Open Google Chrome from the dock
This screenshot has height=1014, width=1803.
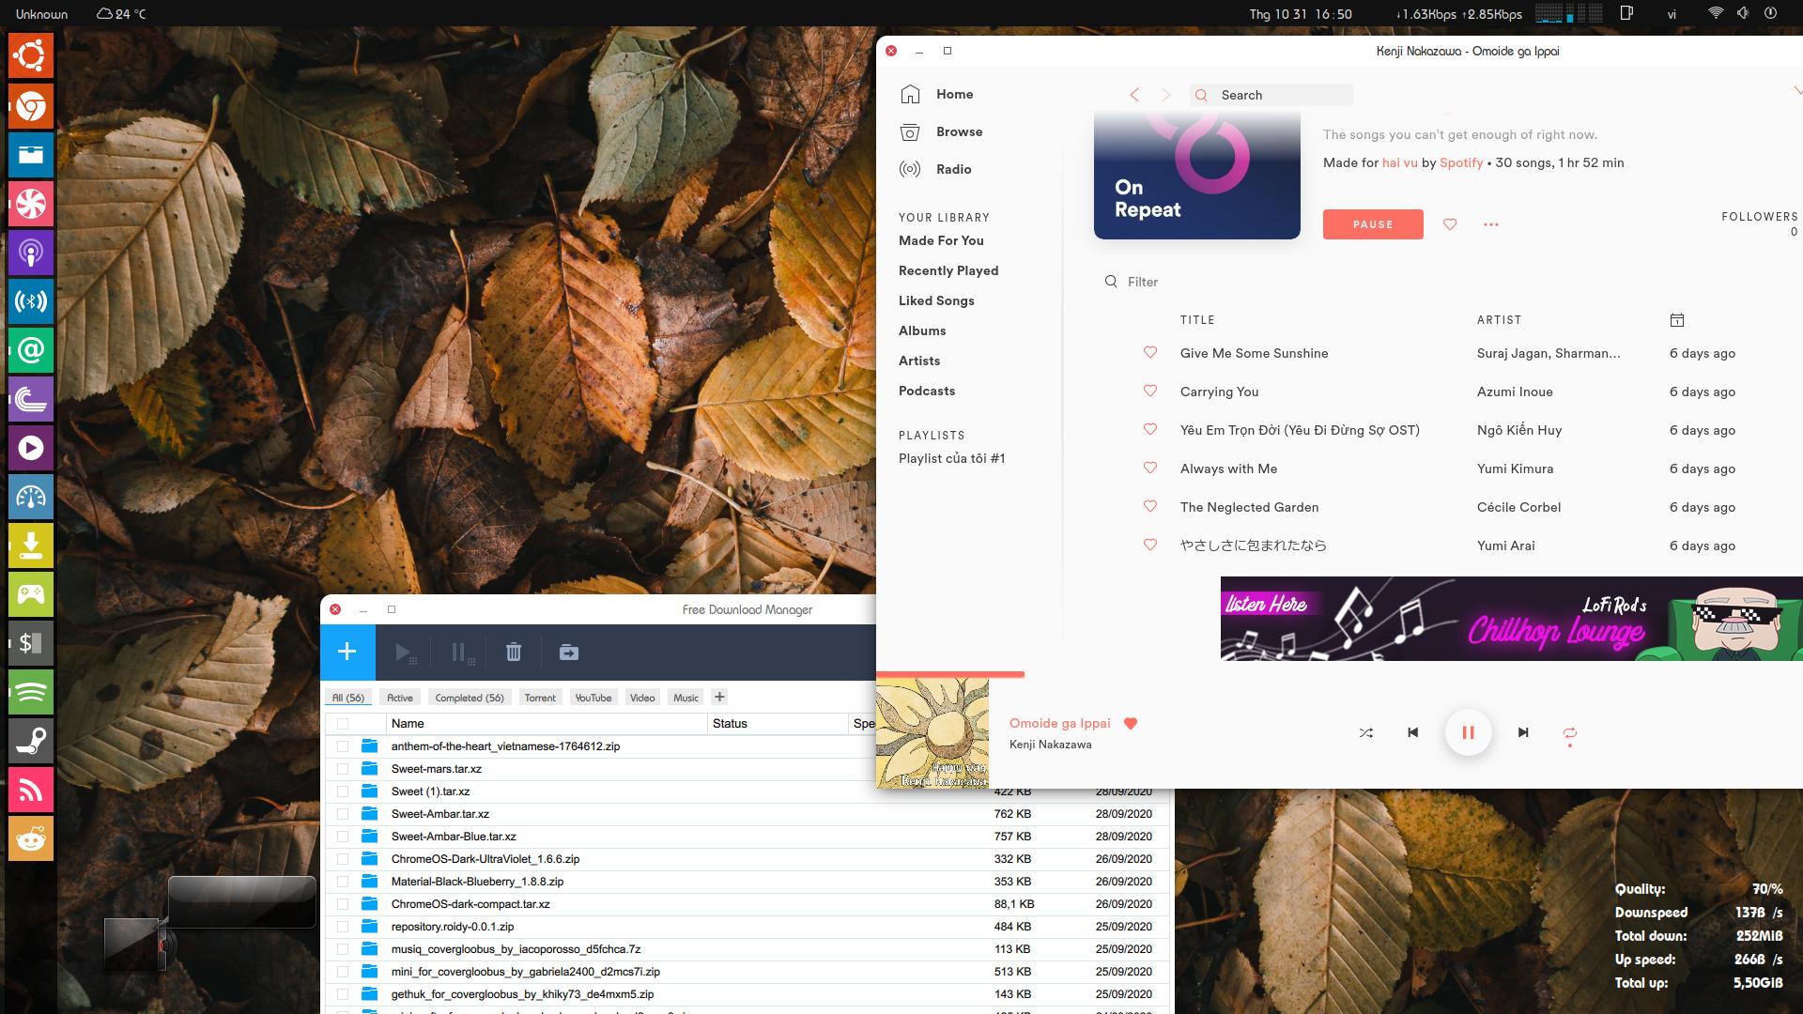tap(31, 106)
